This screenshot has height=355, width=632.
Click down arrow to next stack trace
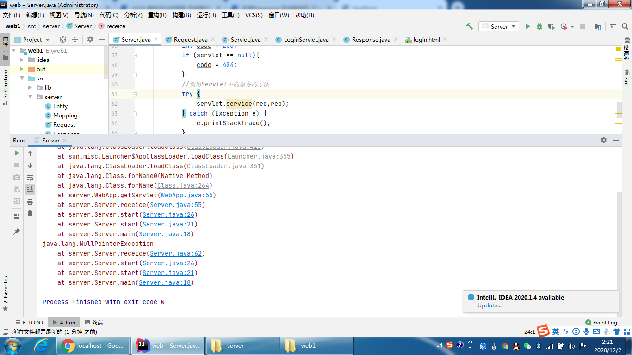tap(30, 165)
